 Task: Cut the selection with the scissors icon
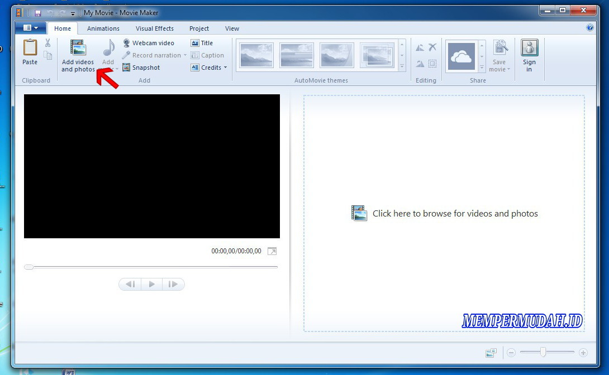[x=48, y=42]
